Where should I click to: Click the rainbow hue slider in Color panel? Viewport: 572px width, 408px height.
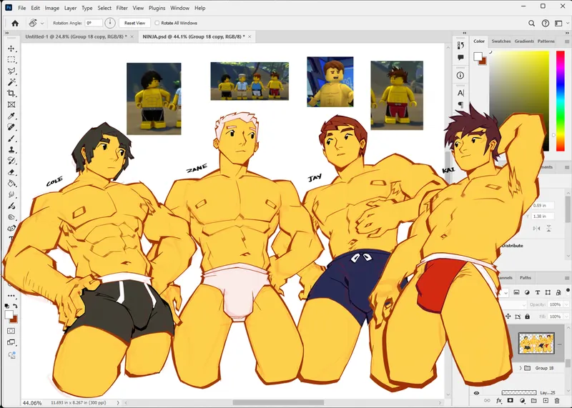[561, 101]
